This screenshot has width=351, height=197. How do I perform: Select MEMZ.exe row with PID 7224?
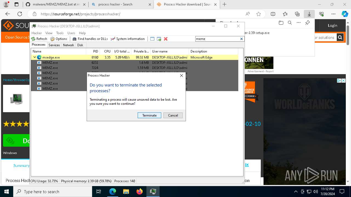[x=134, y=68]
